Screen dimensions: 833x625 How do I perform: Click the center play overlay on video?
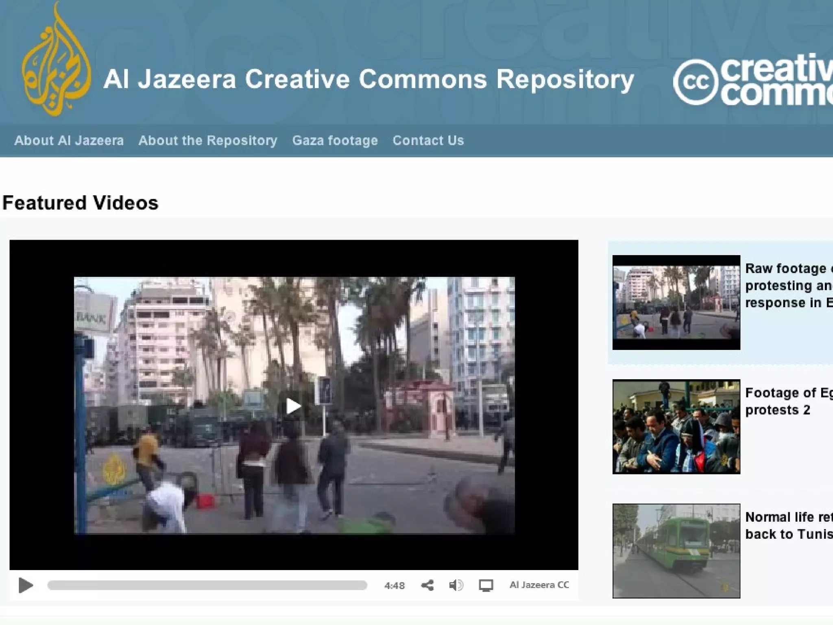[293, 406]
